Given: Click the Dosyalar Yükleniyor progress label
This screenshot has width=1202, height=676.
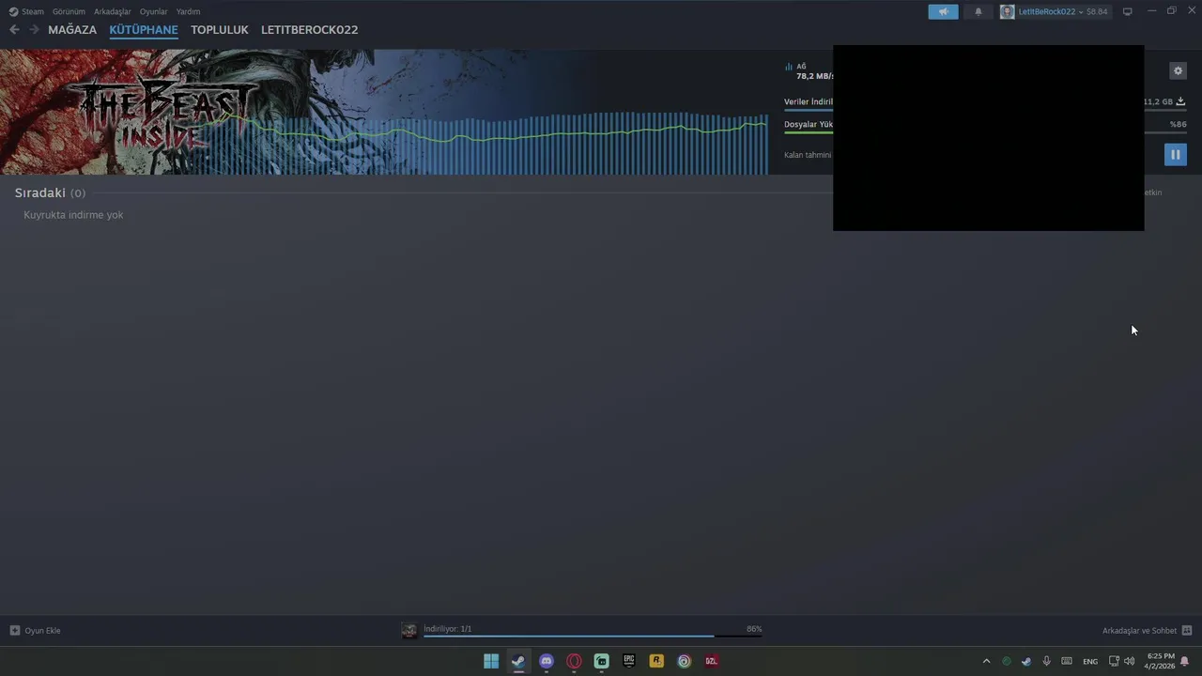Looking at the screenshot, I should tap(809, 124).
